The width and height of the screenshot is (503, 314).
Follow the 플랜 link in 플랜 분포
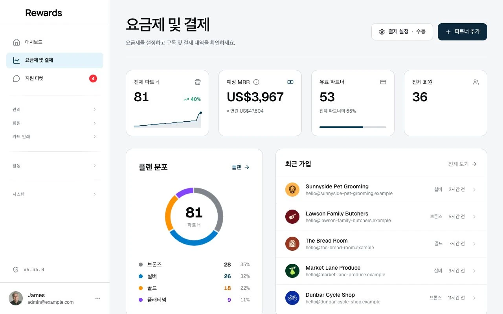tap(240, 167)
